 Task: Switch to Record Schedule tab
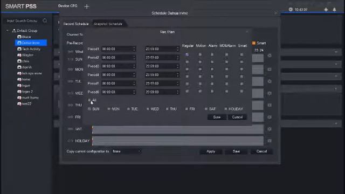pyautogui.click(x=76, y=24)
